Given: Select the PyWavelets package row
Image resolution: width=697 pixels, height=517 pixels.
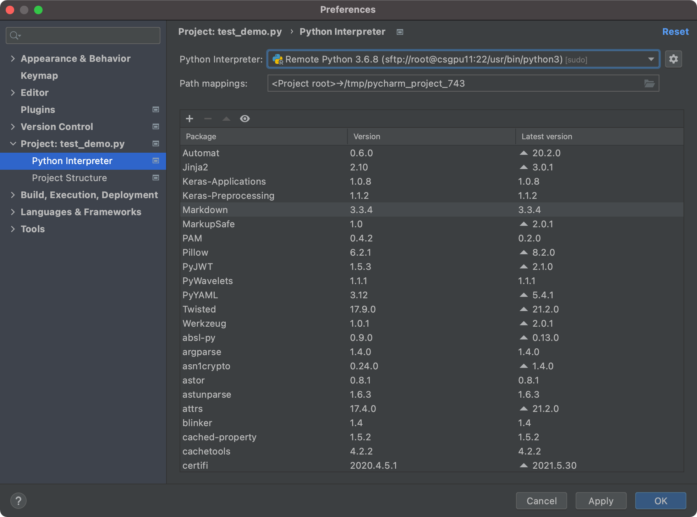Looking at the screenshot, I should pyautogui.click(x=432, y=281).
